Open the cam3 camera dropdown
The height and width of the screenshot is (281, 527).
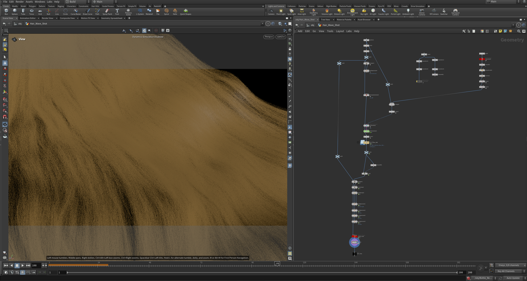pos(281,37)
